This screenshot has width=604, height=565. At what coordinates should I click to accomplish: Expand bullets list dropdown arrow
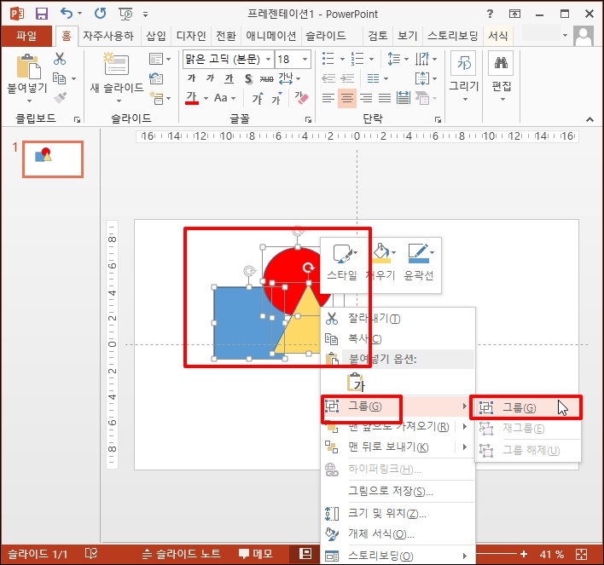[x=342, y=60]
